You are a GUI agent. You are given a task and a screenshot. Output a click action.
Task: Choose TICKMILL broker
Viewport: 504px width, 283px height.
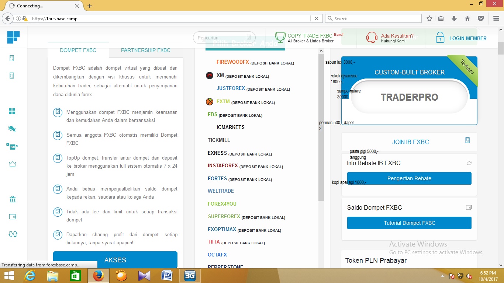coord(219,140)
